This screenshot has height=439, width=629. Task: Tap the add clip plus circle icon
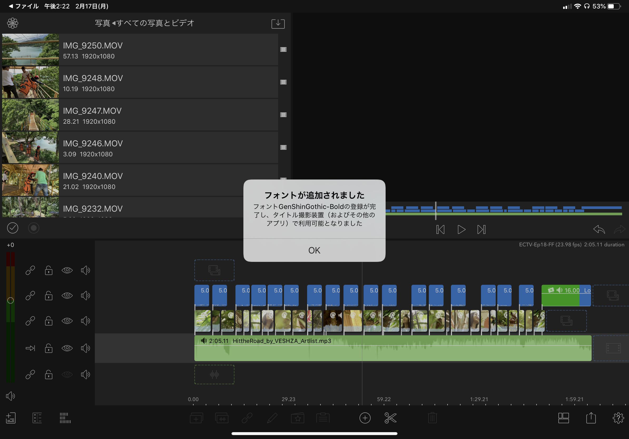coord(365,418)
